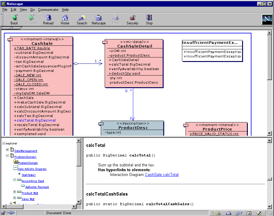Collapse the Accounting Dept tree node

point(14,180)
